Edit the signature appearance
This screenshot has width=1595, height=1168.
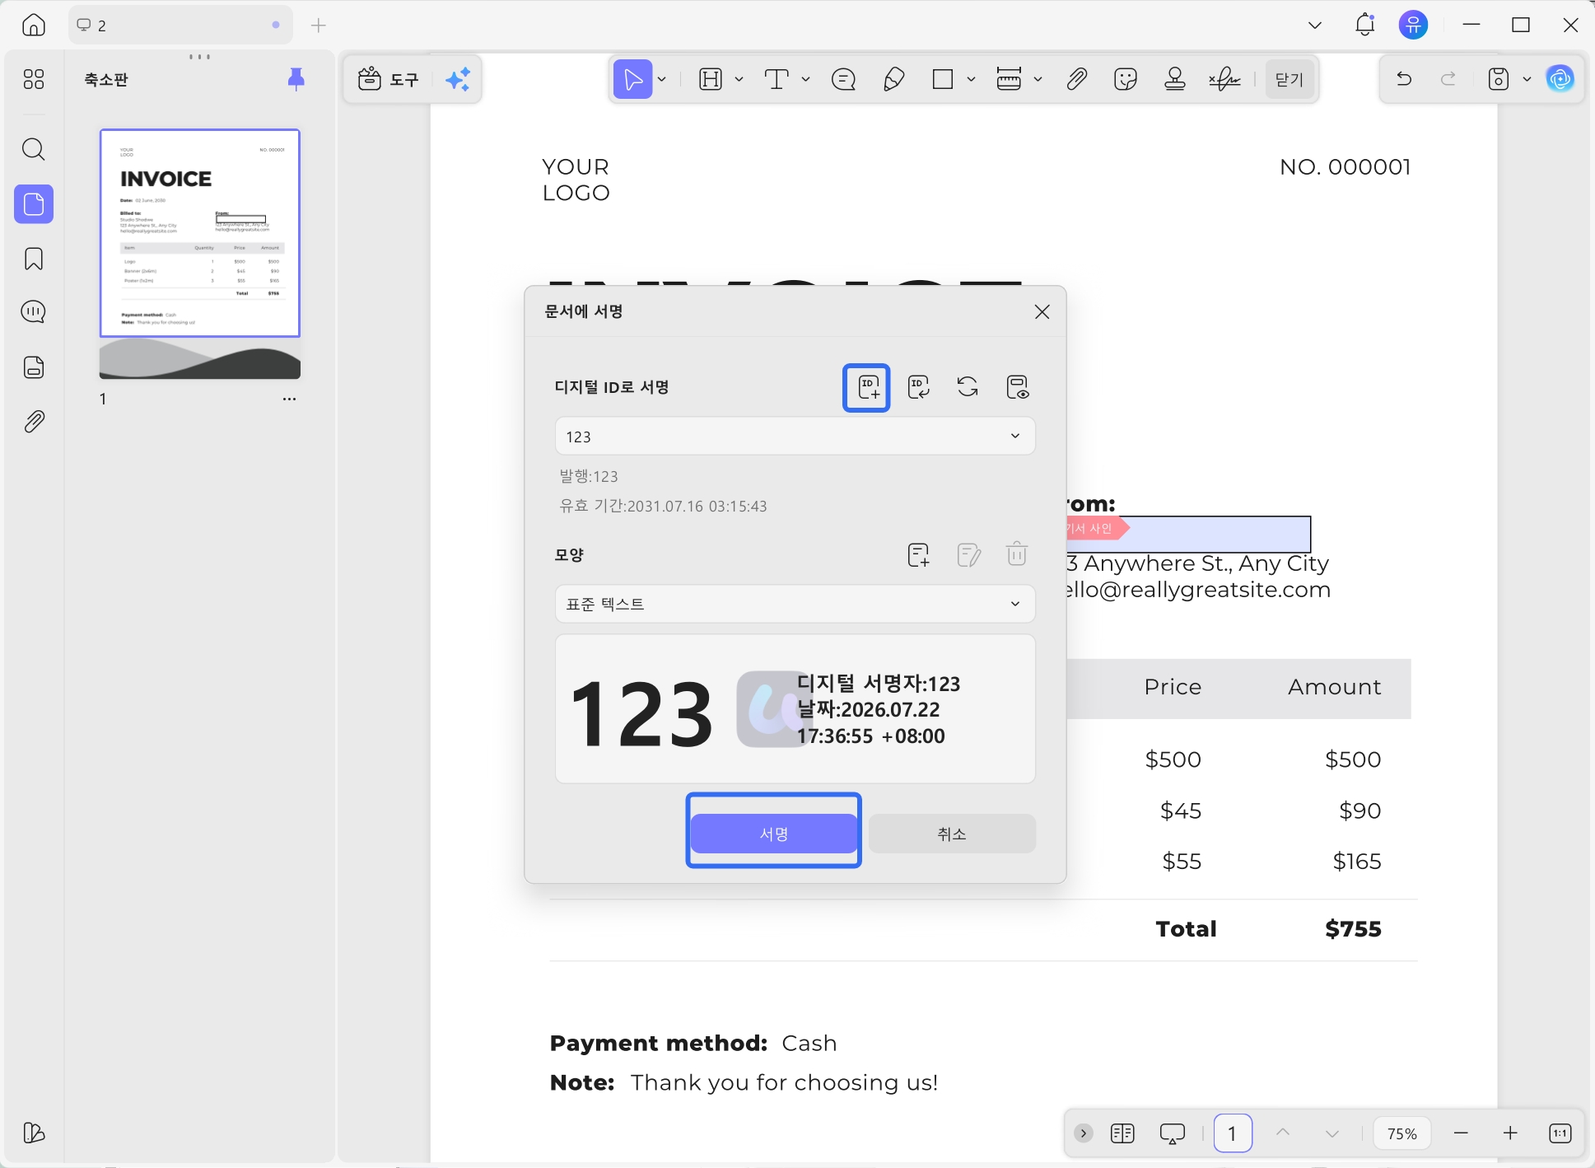(968, 555)
